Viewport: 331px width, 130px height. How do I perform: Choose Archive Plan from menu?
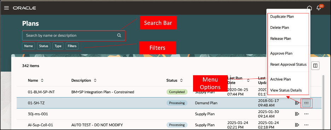[x=280, y=79]
